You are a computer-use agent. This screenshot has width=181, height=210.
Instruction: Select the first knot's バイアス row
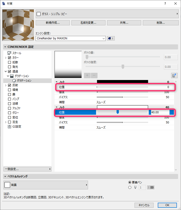[114, 97]
